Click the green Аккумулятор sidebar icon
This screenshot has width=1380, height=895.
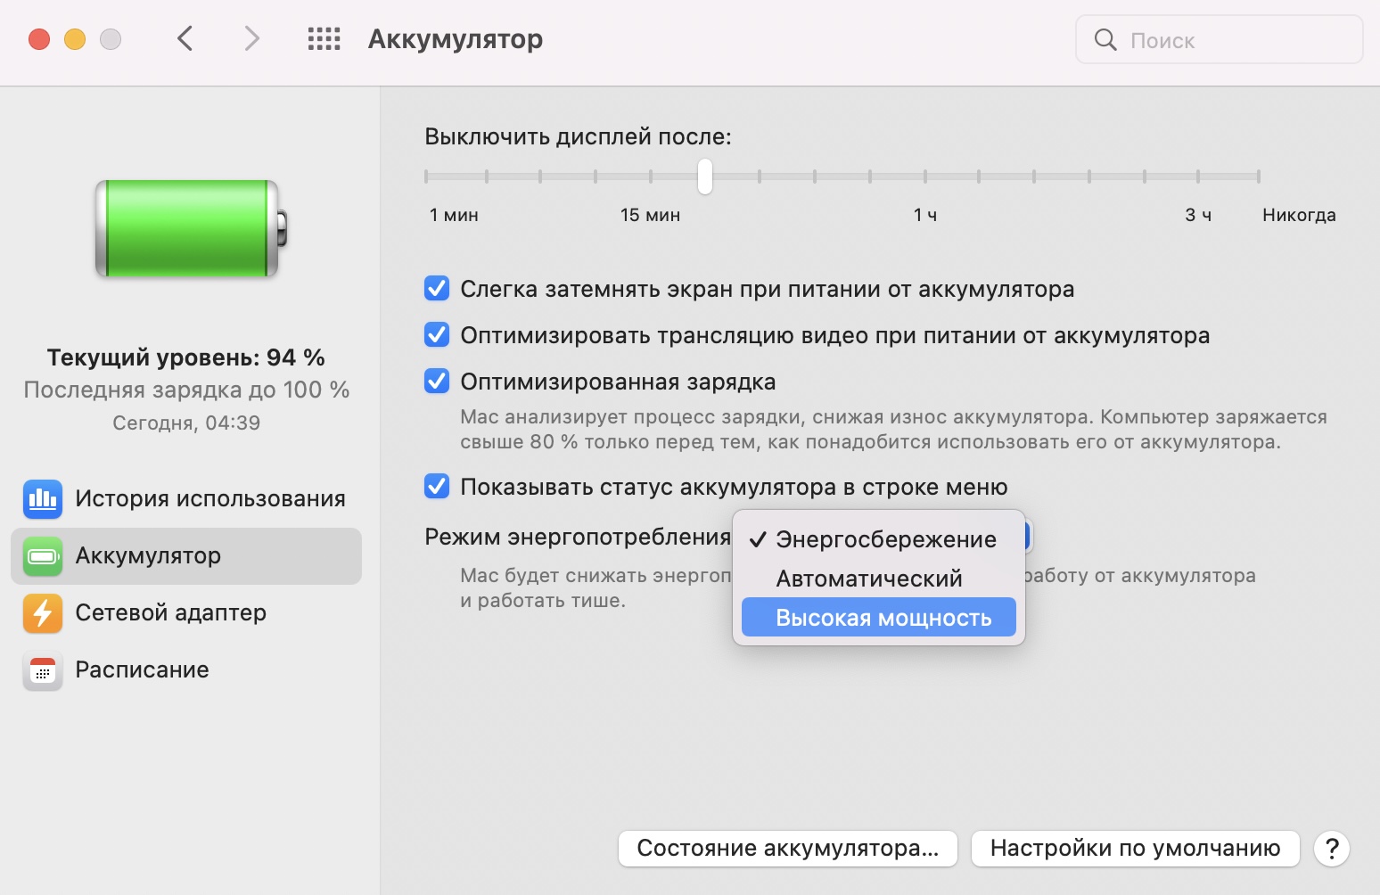click(43, 556)
